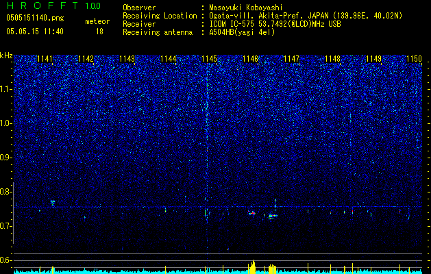This screenshot has height=274, width=431.
Task: Click the 1149 time marker
Action: tap(374, 59)
